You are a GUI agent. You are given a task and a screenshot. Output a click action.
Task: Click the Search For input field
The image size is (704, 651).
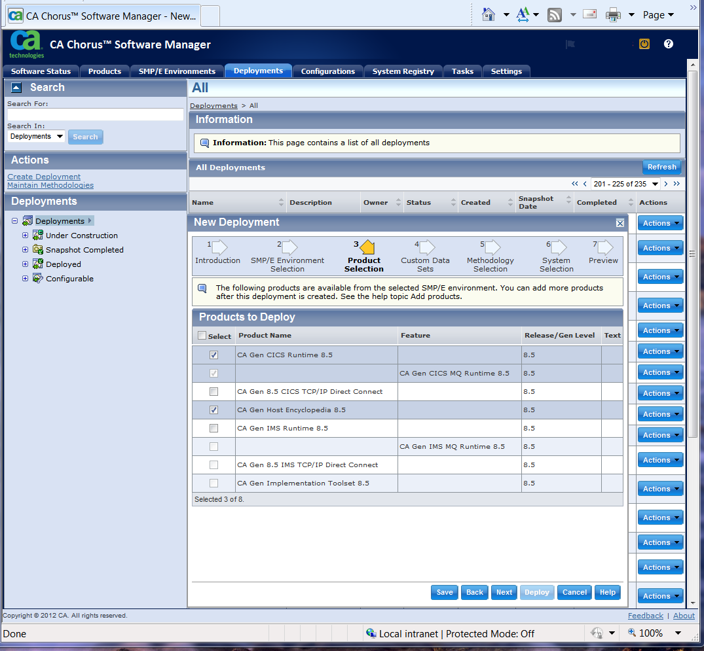[95, 114]
